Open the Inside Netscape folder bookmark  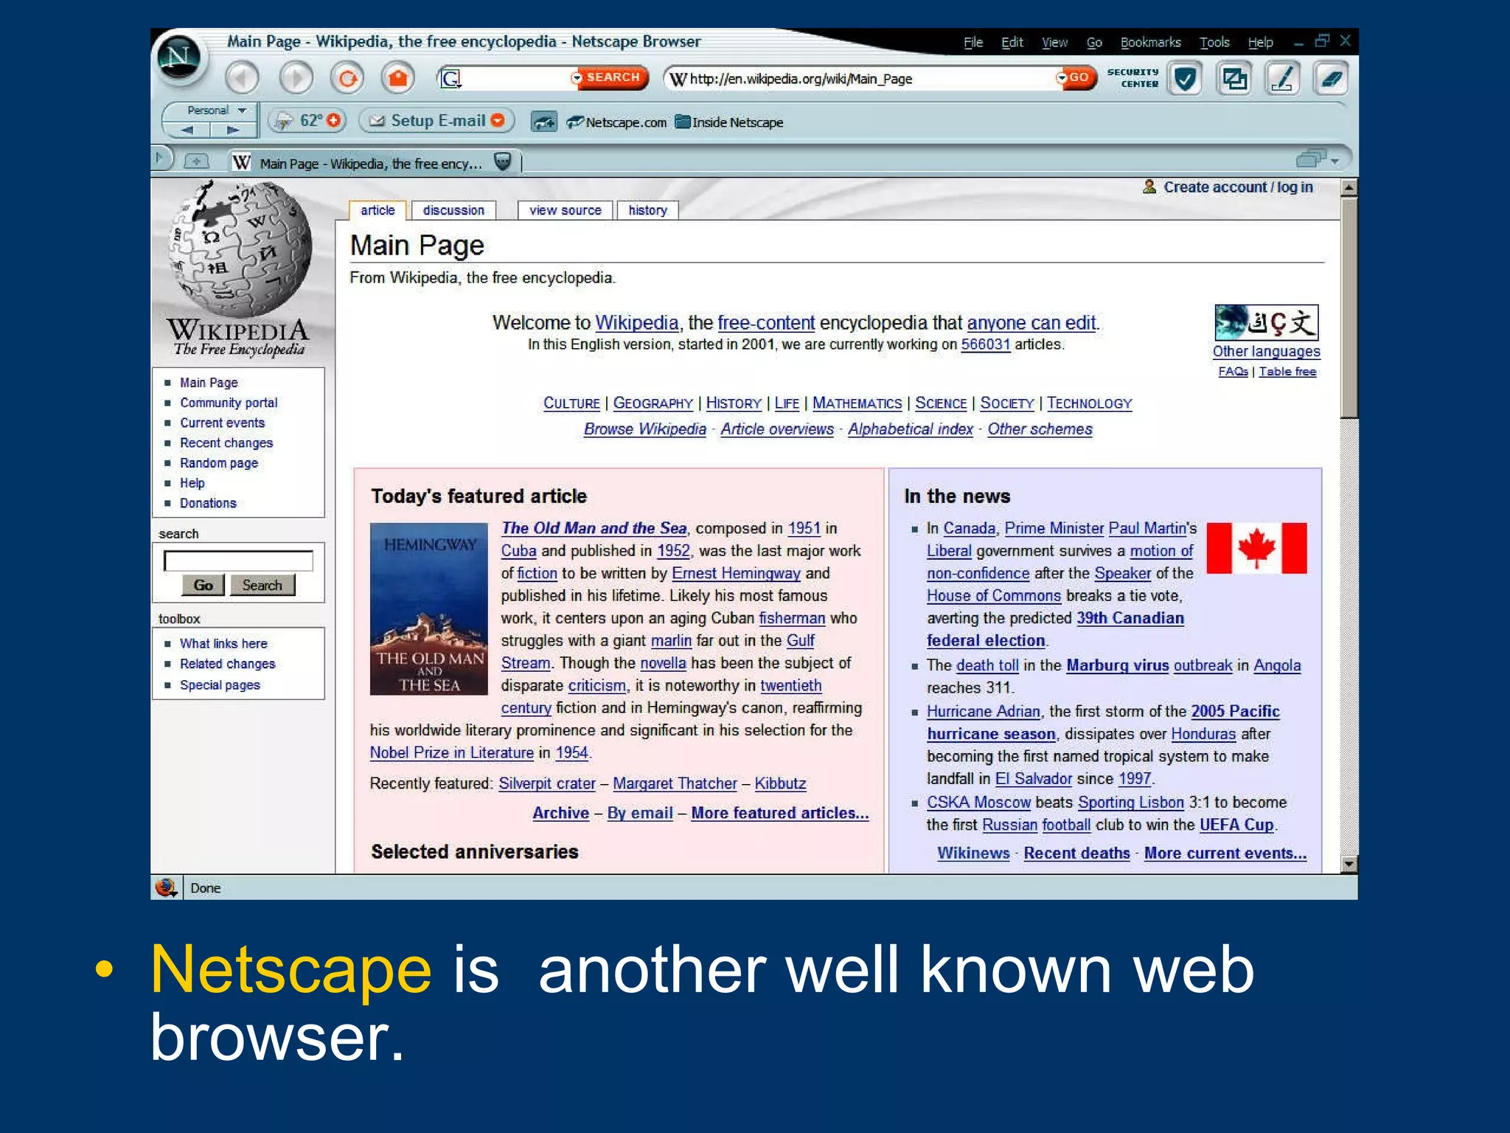729,122
